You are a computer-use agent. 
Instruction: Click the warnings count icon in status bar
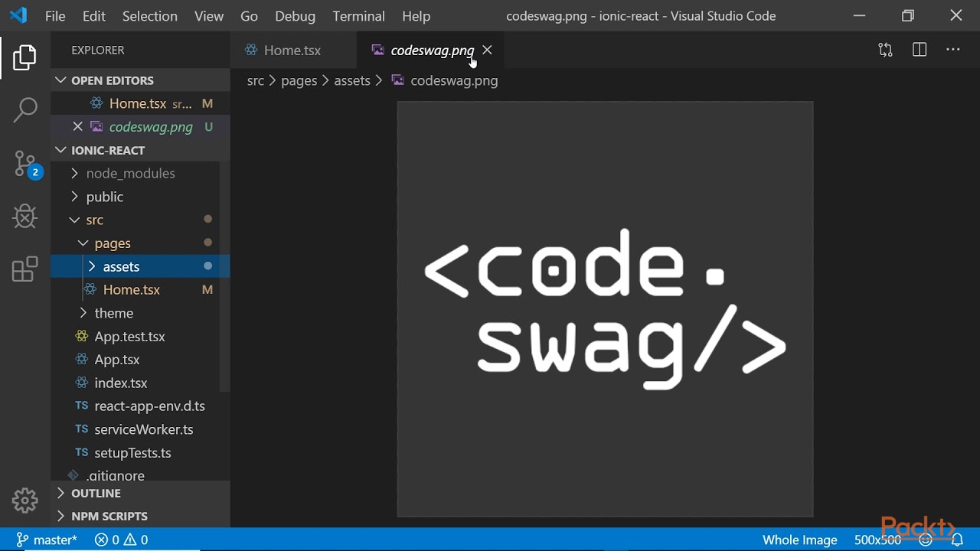130,540
